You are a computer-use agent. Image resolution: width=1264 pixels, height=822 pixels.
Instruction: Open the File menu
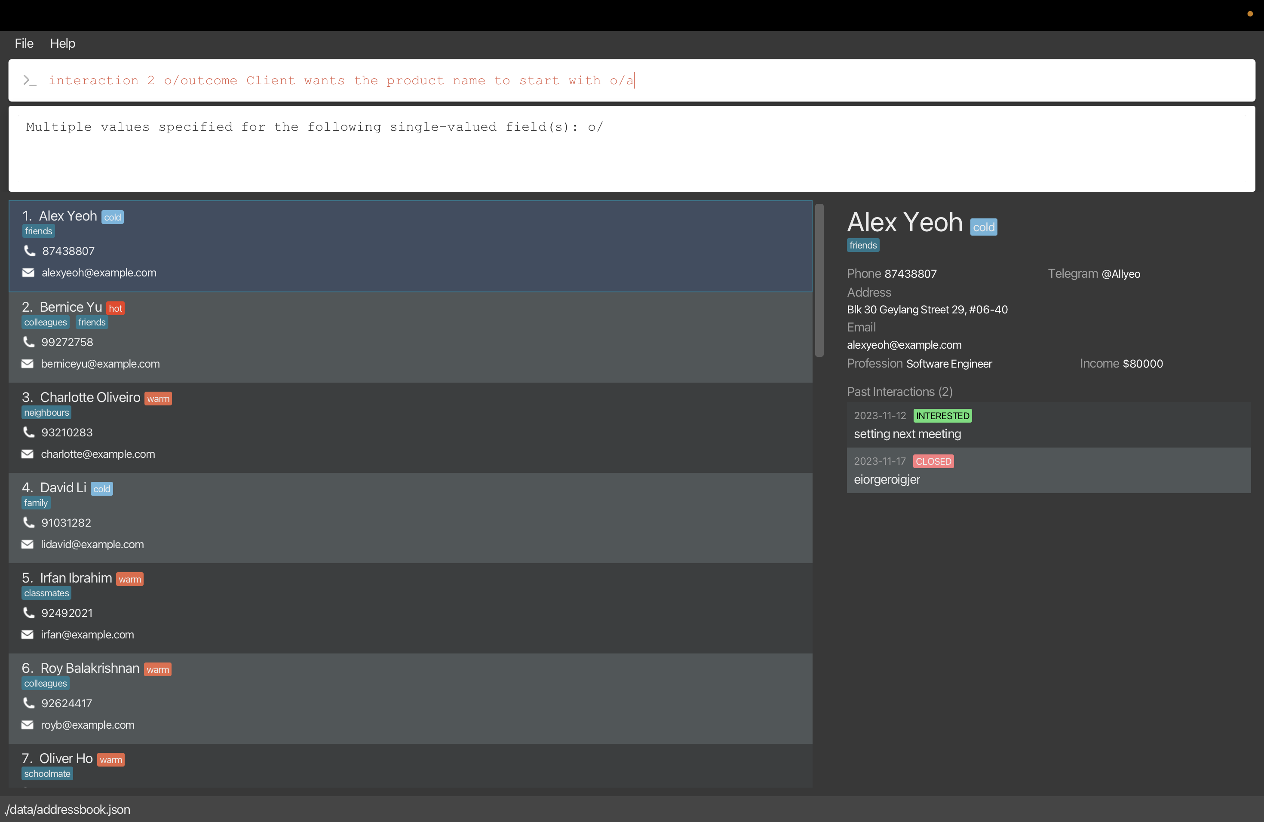pyautogui.click(x=24, y=43)
